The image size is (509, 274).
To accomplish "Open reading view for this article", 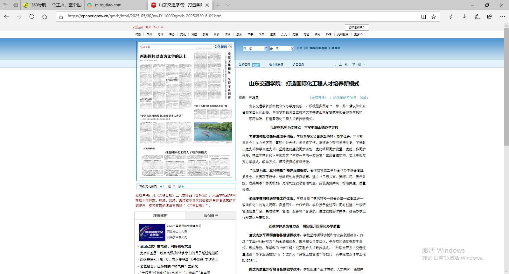I will coord(423,17).
